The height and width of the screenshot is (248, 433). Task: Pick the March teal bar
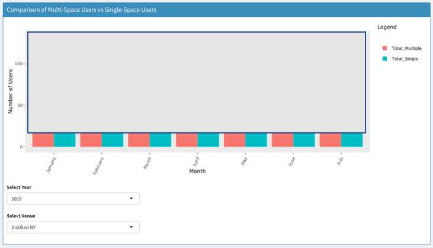pos(161,140)
